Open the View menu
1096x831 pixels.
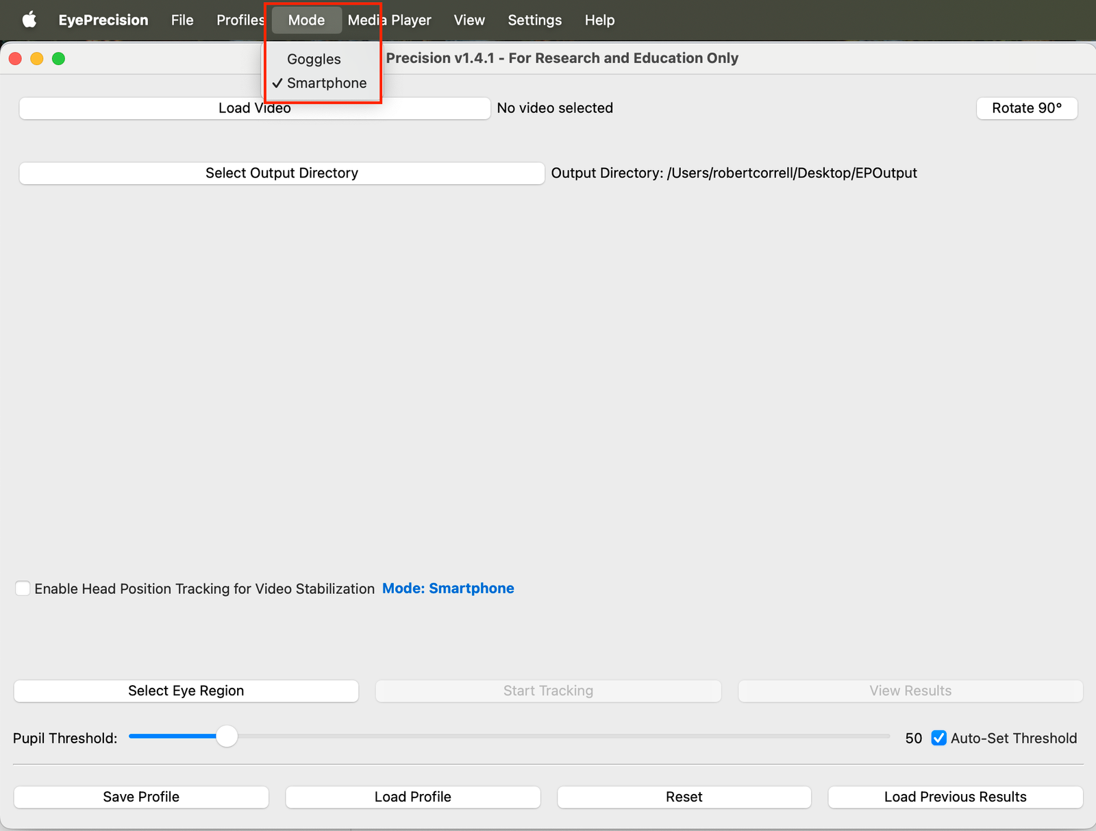coord(469,20)
